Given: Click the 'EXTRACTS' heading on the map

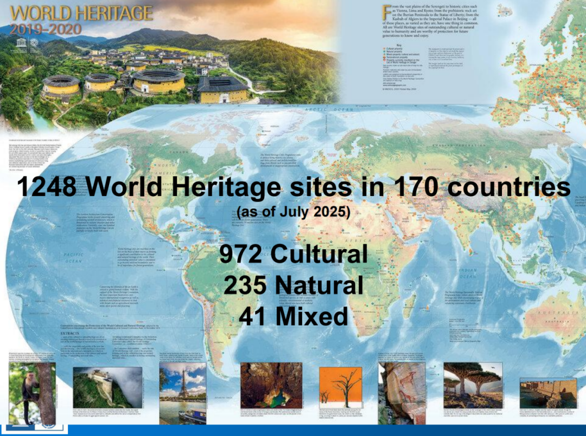Looking at the screenshot, I should point(69,333).
